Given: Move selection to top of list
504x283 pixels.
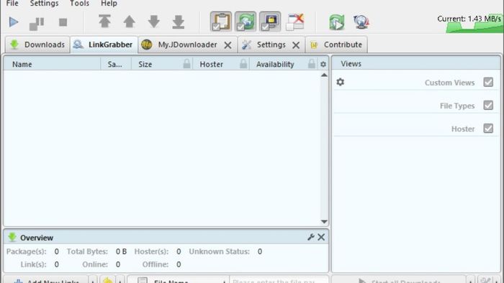Looking at the screenshot, I should [105, 22].
